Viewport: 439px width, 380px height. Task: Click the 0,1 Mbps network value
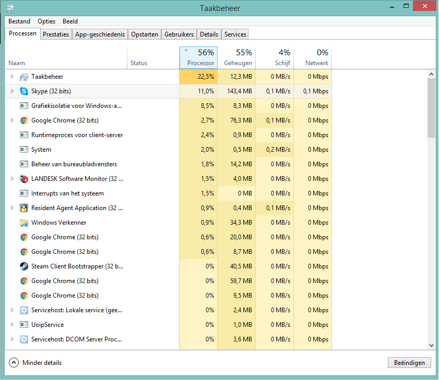[x=316, y=91]
